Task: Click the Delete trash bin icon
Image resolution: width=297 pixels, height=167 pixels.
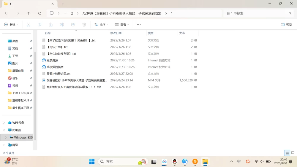Action: pyautogui.click(x=84, y=25)
